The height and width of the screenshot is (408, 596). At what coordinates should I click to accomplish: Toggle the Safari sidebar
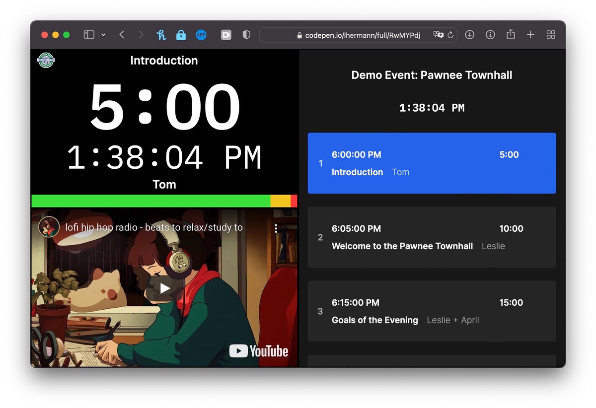click(88, 35)
